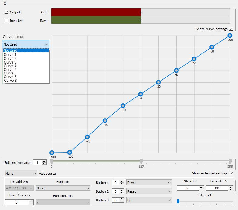Decrease Buttons from axes value
This screenshot has height=210, width=238.
[x=44, y=164]
